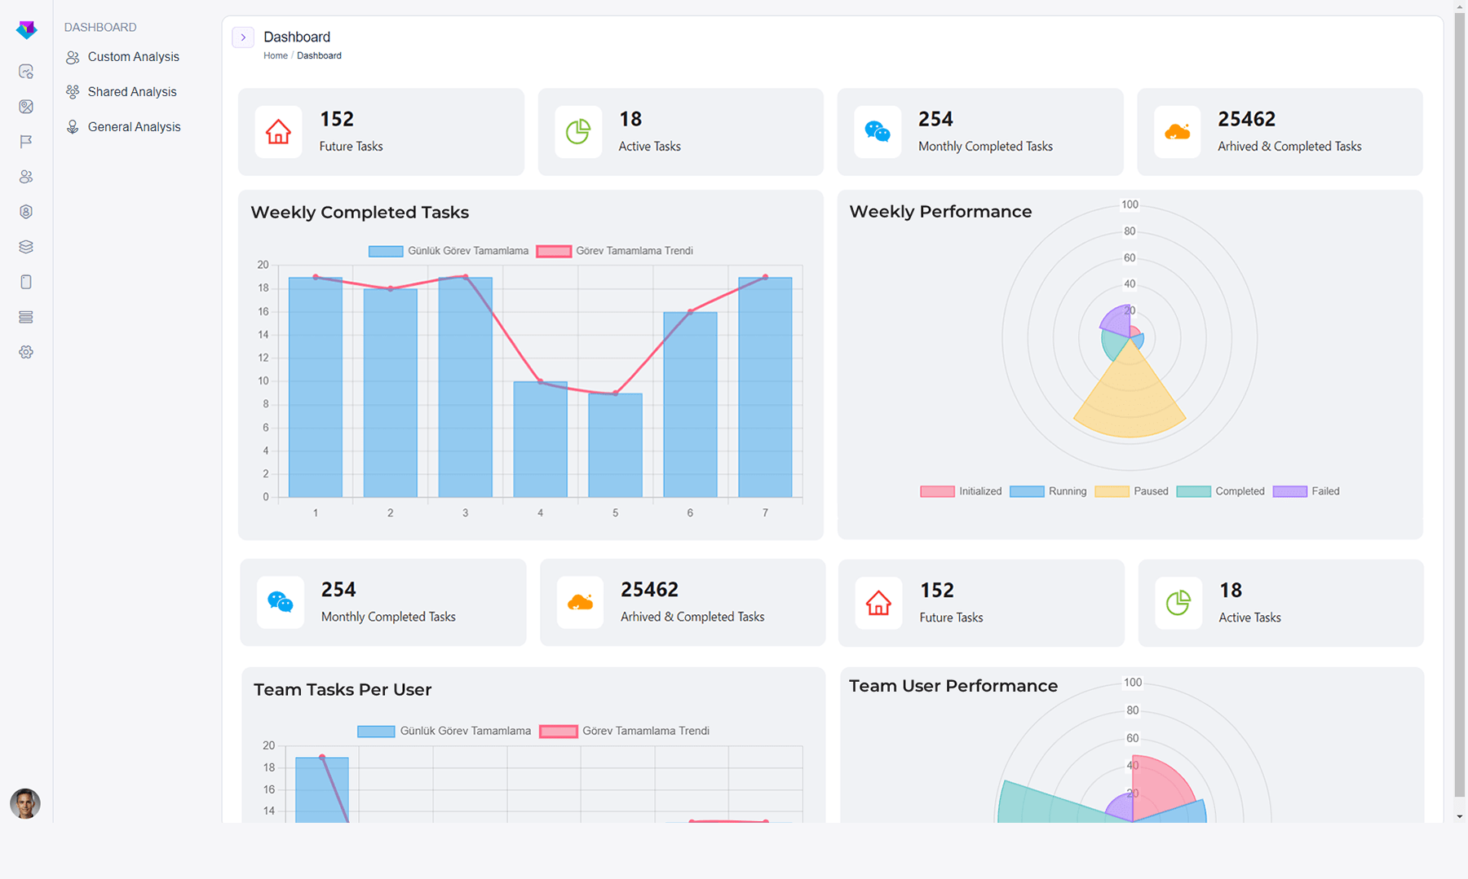Click the layers stack icon in rail
Image resolution: width=1468 pixels, height=879 pixels.
pyautogui.click(x=26, y=247)
